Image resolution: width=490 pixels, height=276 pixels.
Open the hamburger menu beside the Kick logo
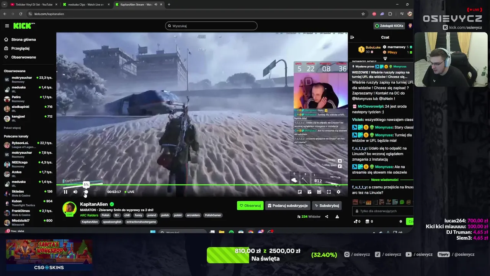(x=7, y=26)
